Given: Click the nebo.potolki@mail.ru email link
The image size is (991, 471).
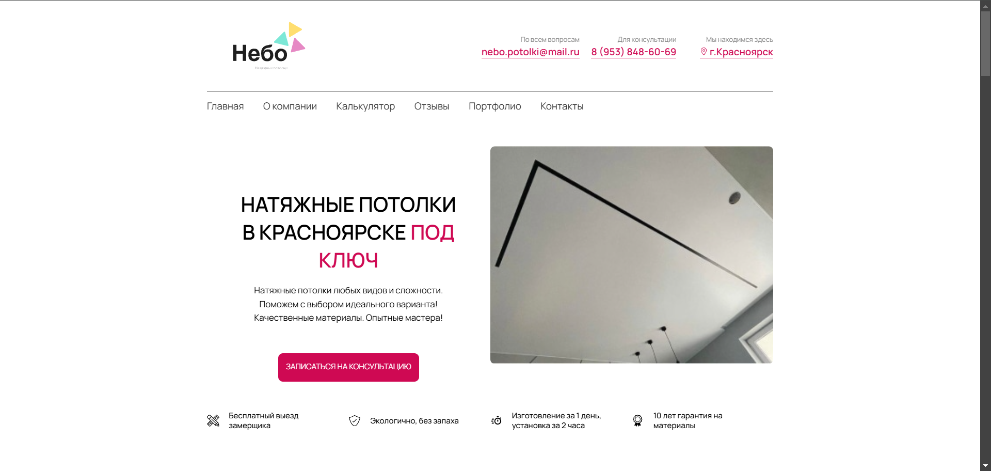Looking at the screenshot, I should (531, 52).
